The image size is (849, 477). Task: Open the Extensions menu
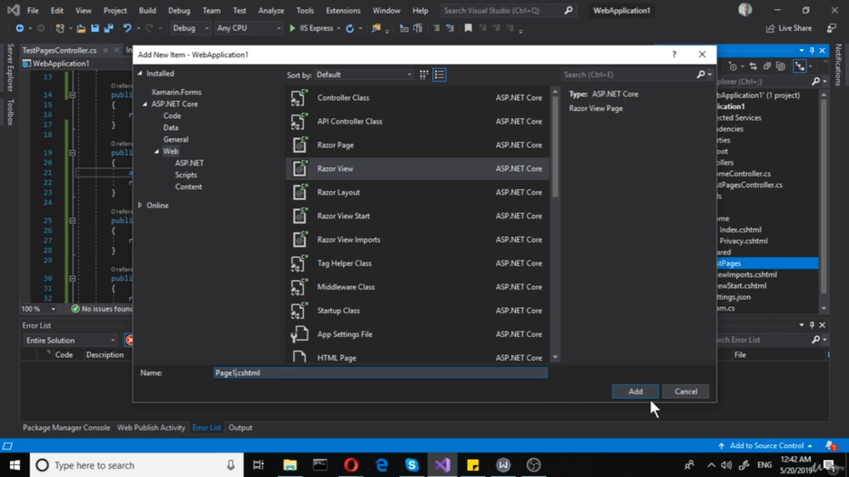tap(343, 10)
